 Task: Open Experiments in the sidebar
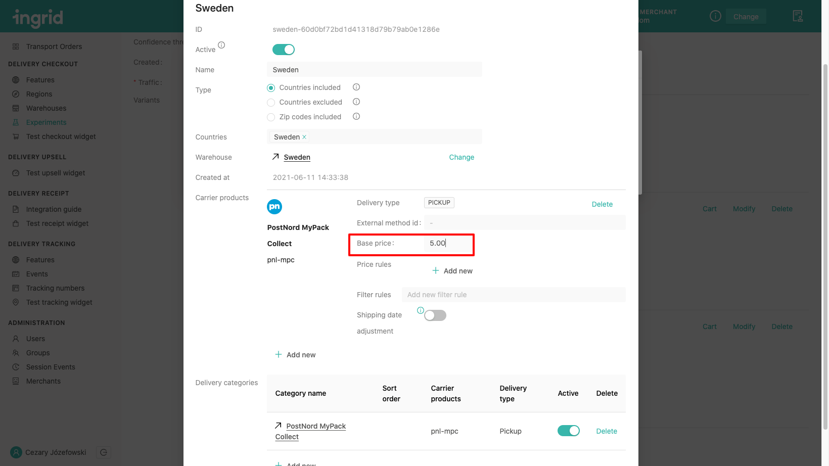(46, 122)
